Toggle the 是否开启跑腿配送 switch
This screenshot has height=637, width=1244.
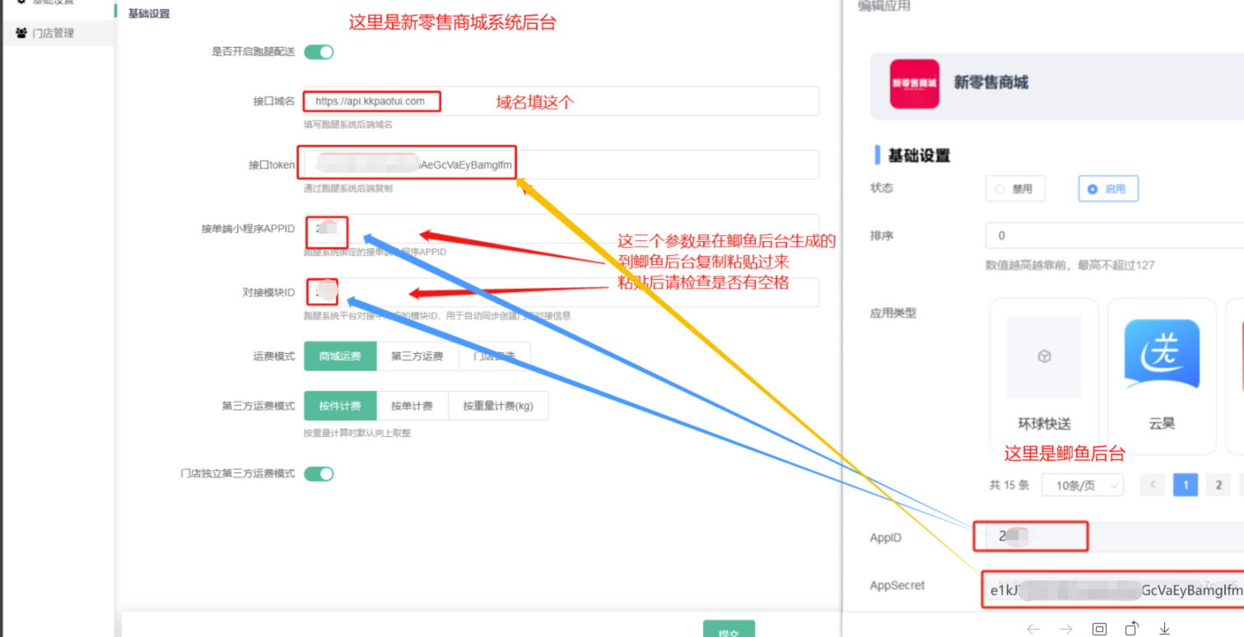[x=319, y=52]
